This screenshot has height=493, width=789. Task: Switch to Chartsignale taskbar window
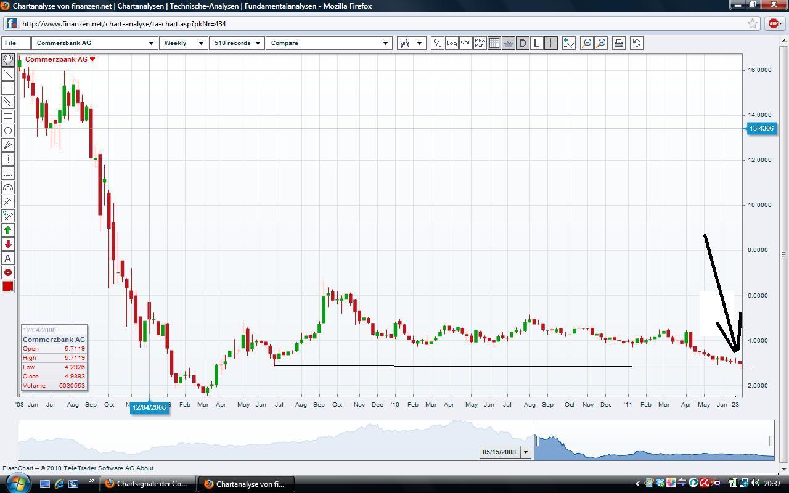(x=147, y=484)
